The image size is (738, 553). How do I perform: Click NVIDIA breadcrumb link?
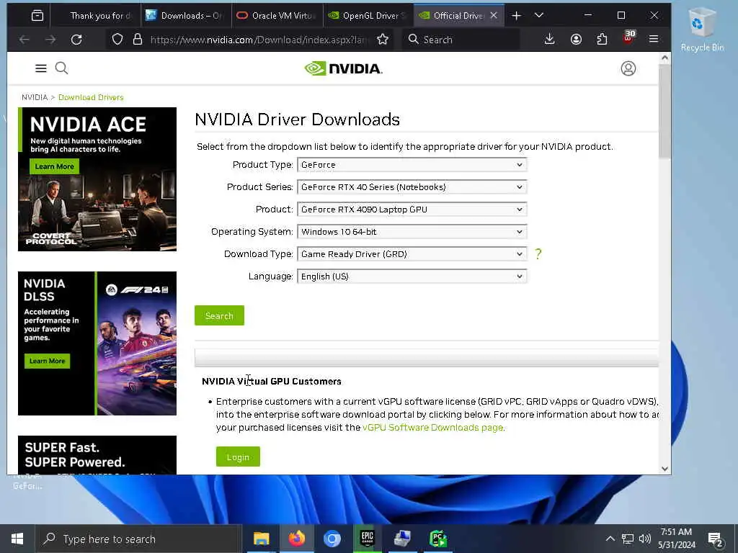[x=35, y=97]
